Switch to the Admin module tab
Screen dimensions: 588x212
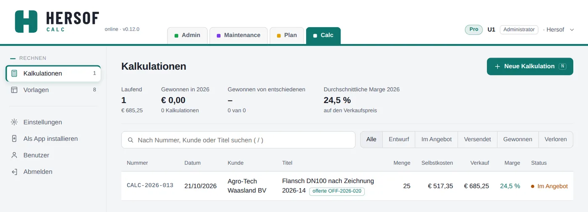coord(187,35)
